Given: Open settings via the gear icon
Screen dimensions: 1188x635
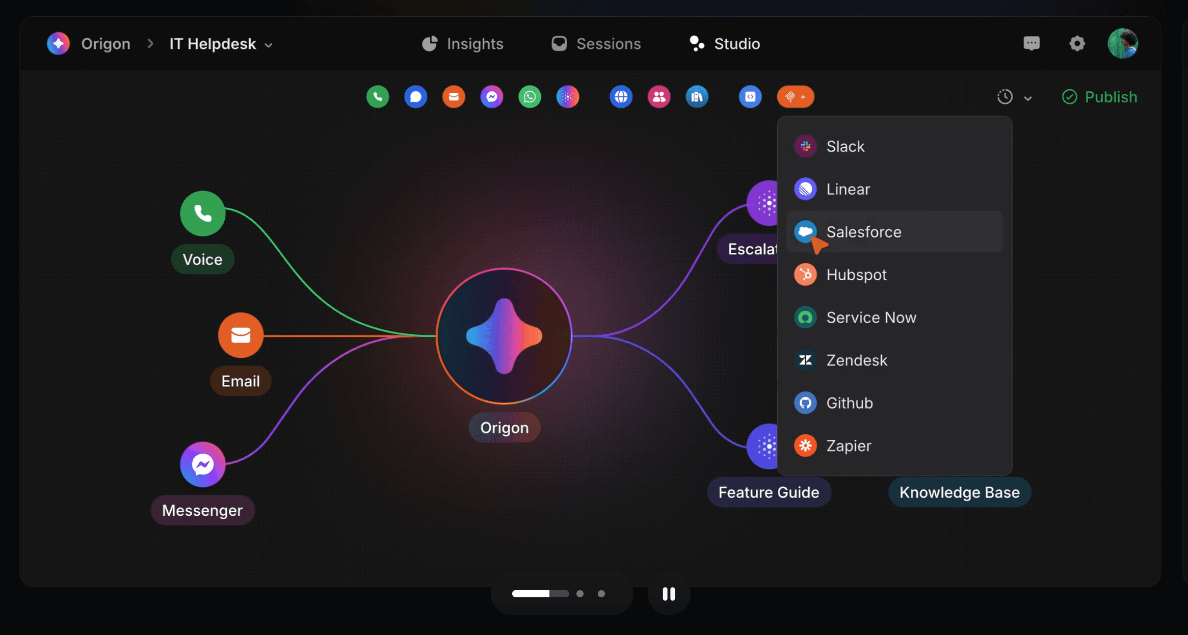Looking at the screenshot, I should [x=1077, y=43].
